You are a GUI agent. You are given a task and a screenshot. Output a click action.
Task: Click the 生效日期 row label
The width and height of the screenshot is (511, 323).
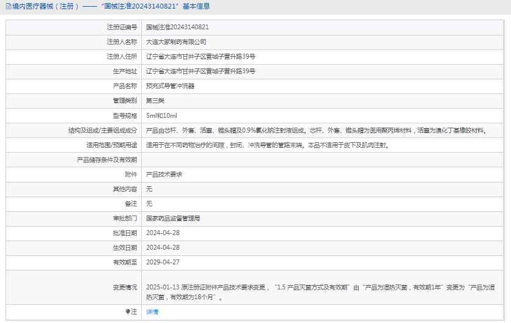(125, 247)
